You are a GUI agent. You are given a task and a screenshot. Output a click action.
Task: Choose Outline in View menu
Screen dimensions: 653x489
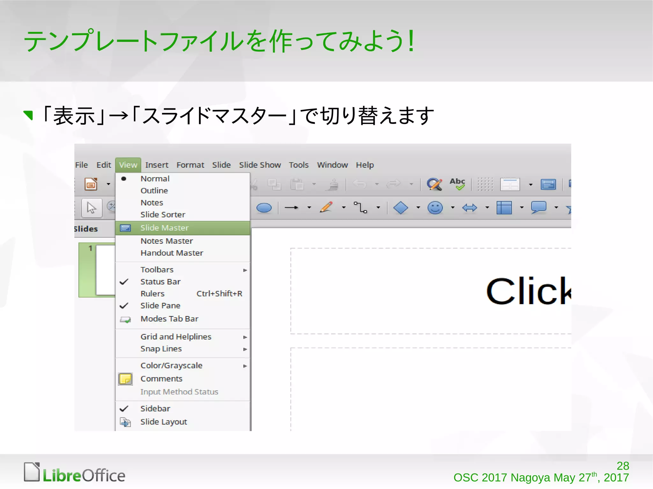tap(183, 191)
